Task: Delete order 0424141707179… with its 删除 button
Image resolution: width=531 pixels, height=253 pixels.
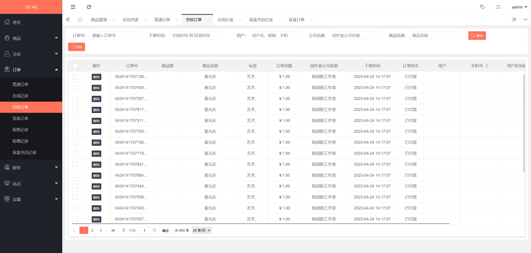Action: [96, 153]
